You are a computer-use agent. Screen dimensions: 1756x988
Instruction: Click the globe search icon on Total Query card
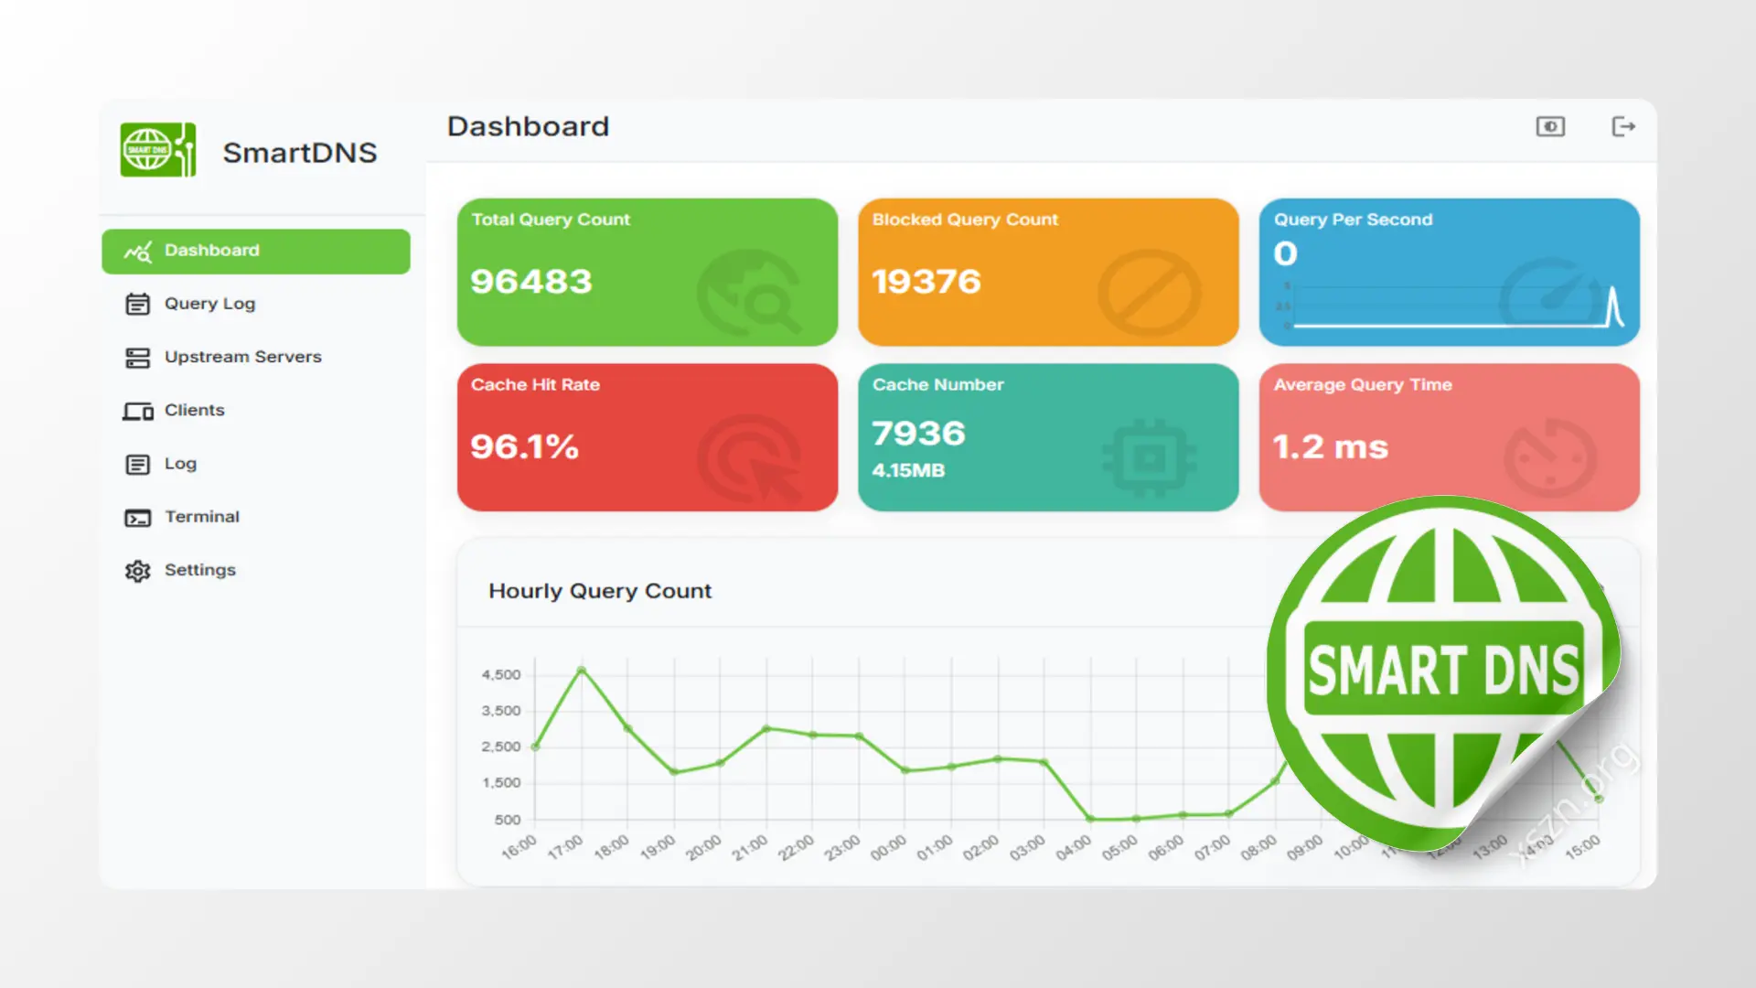pos(749,293)
